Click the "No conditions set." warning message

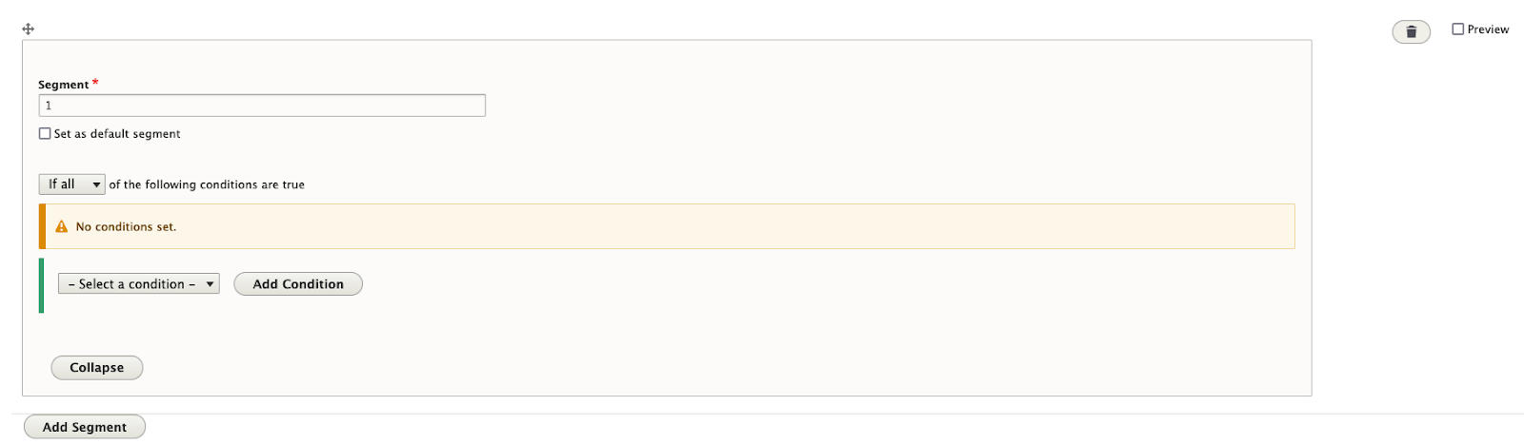(x=126, y=227)
